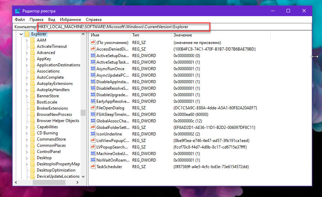Select the FileOpenDialog string icon

point(93,108)
